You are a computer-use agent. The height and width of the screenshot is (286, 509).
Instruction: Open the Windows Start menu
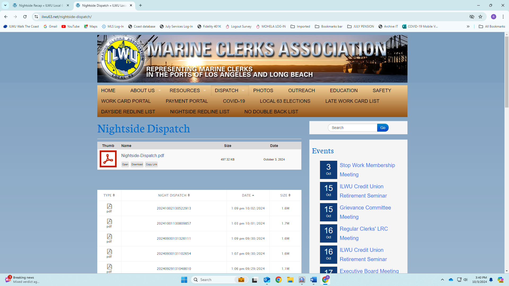pyautogui.click(x=184, y=280)
